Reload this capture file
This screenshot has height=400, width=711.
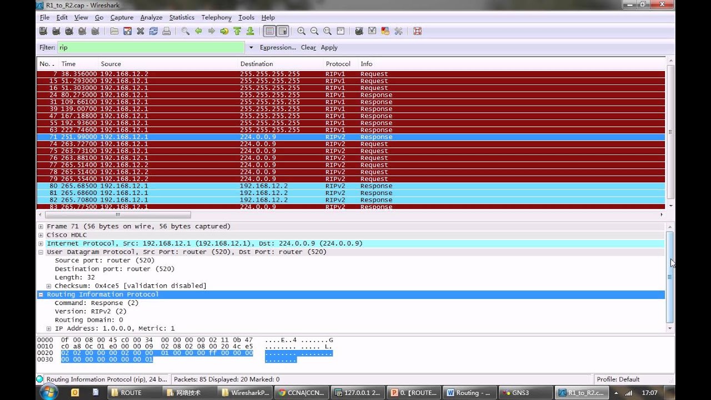(153, 31)
